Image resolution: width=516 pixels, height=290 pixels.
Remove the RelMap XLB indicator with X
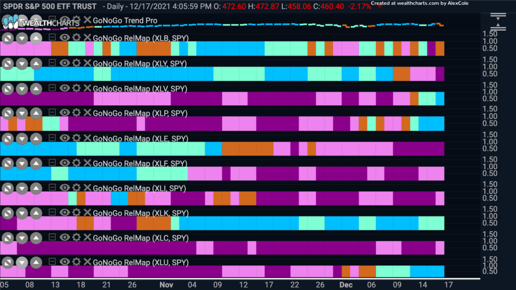[87, 37]
